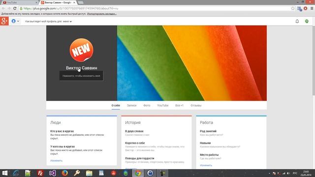Click 'Изменить' in the Люди card
Viewport: 315px width, 177px height.
click(56, 161)
